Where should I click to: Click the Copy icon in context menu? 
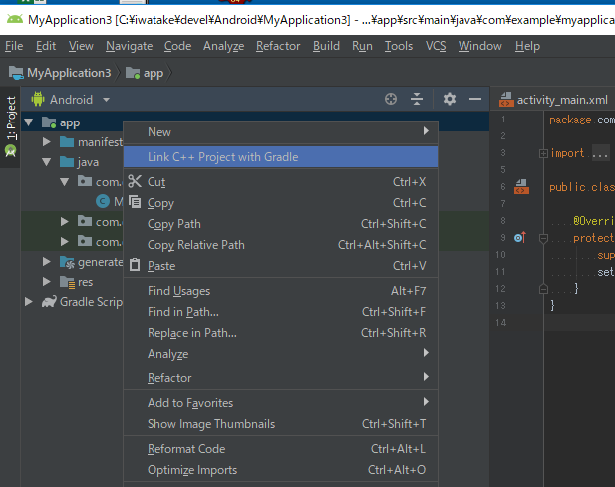tap(135, 202)
